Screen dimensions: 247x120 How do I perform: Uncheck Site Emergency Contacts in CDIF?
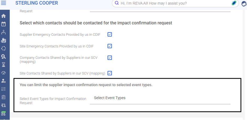[x=110, y=46]
